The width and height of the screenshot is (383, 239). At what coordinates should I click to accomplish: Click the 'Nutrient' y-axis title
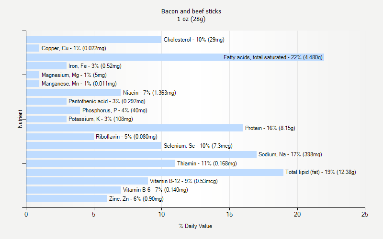[x=20, y=119]
